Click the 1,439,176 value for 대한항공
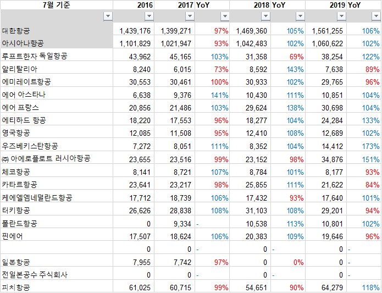Screen dimensions: 382x293 pyautogui.click(x=135, y=31)
